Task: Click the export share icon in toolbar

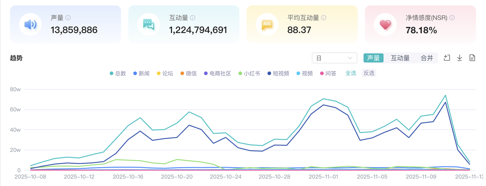Action: [447, 58]
